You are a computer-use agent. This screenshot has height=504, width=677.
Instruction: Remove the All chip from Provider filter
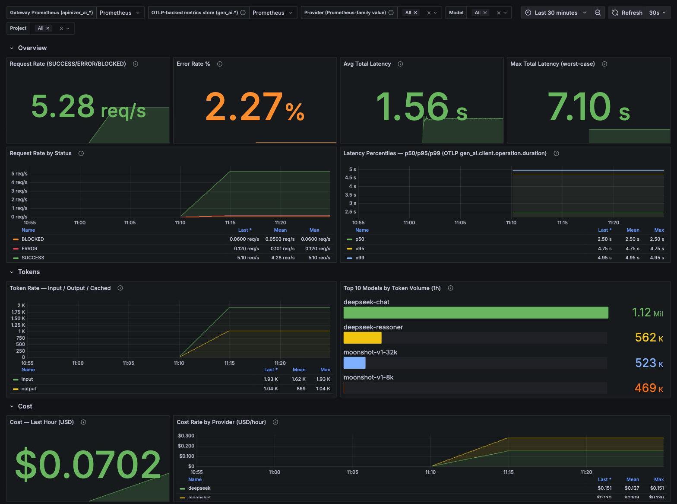pos(415,13)
